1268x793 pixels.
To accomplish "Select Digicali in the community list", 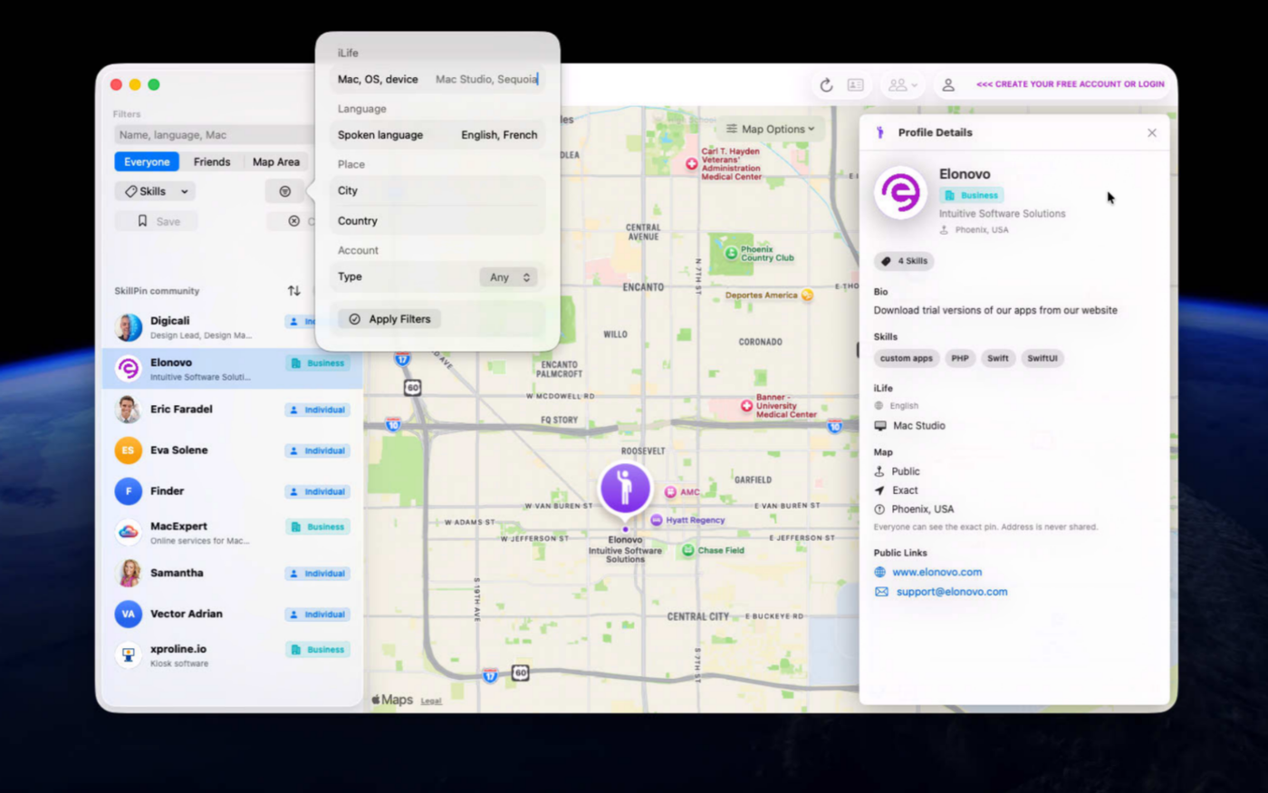I will [233, 327].
